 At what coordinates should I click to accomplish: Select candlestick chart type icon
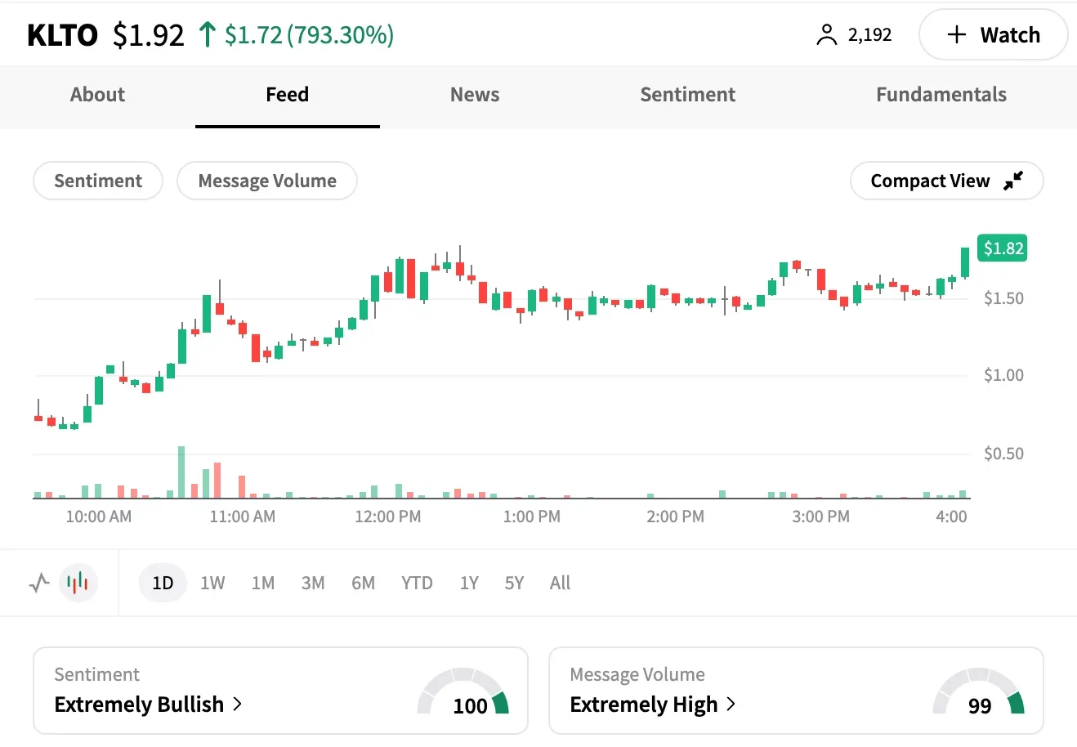(78, 584)
